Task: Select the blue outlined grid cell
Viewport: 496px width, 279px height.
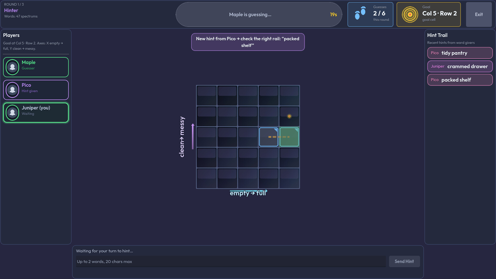Action: tap(269, 137)
